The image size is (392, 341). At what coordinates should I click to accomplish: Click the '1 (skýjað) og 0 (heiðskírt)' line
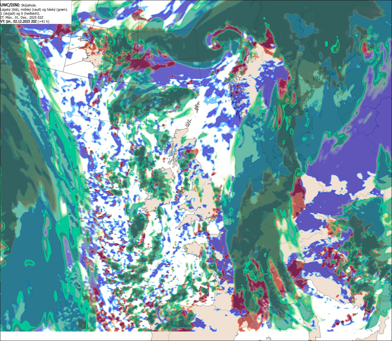coord(20,13)
